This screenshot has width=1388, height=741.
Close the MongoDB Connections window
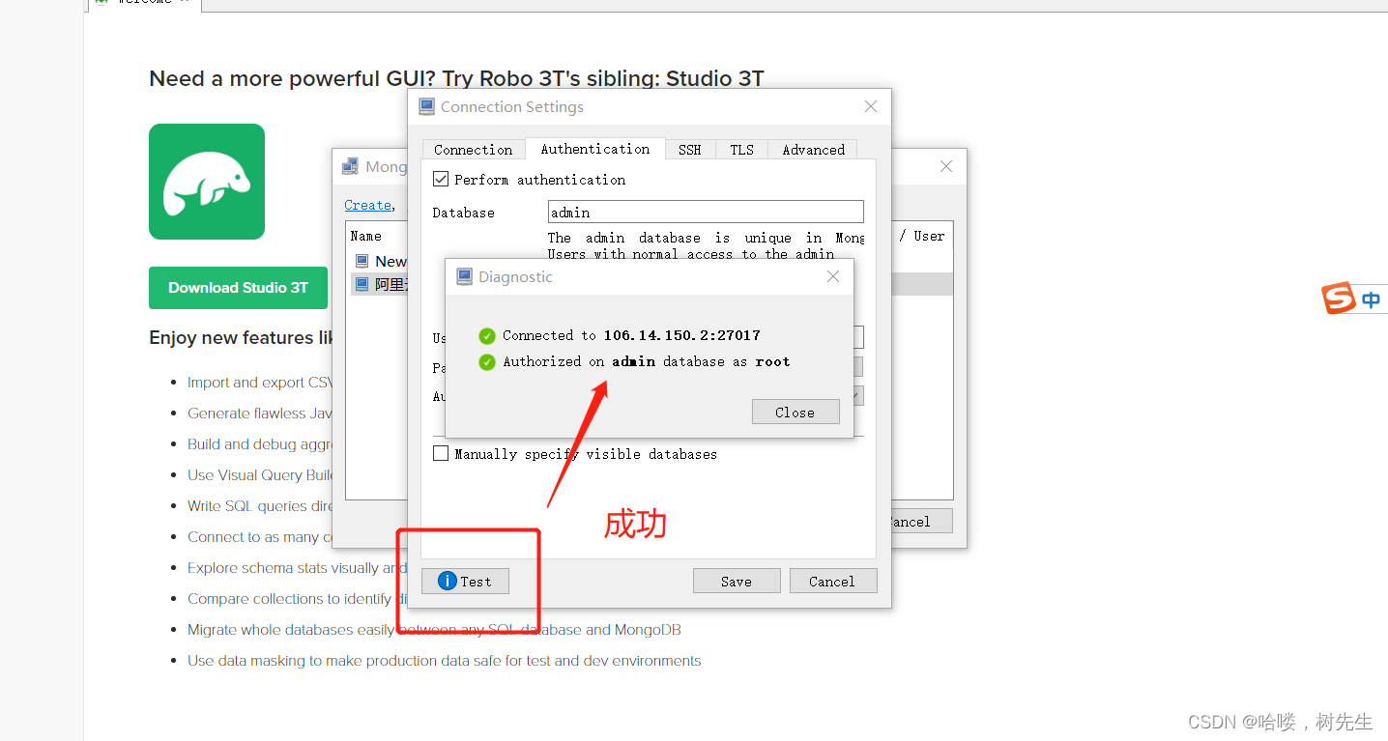tap(946, 166)
